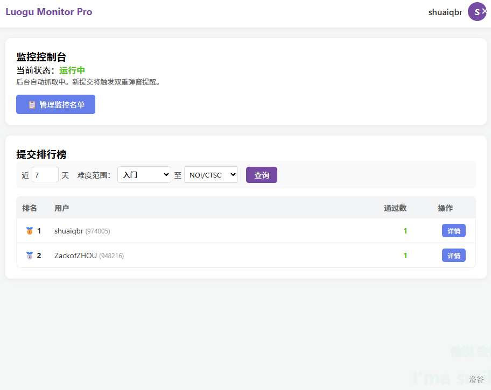Open the NOI/CTSC maximum difficulty dropdown
Screen dimensions: 491x390
211,175
